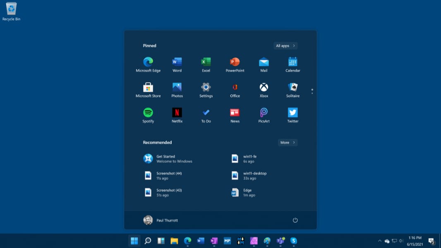Open the pinned Excel app

(x=206, y=65)
